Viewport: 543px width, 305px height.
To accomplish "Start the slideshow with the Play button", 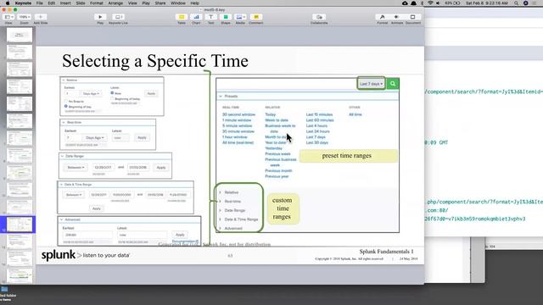I will (x=100, y=17).
